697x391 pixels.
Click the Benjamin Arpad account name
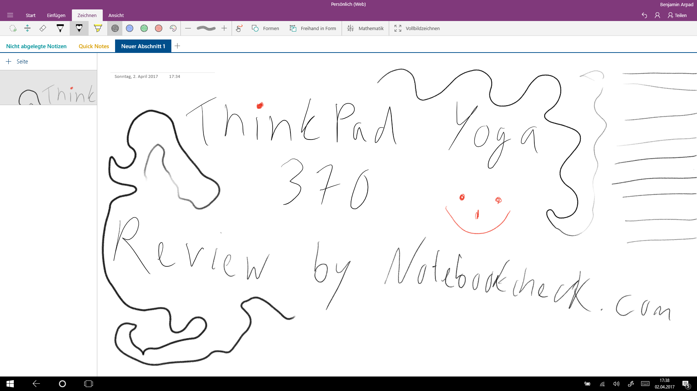[x=676, y=5]
